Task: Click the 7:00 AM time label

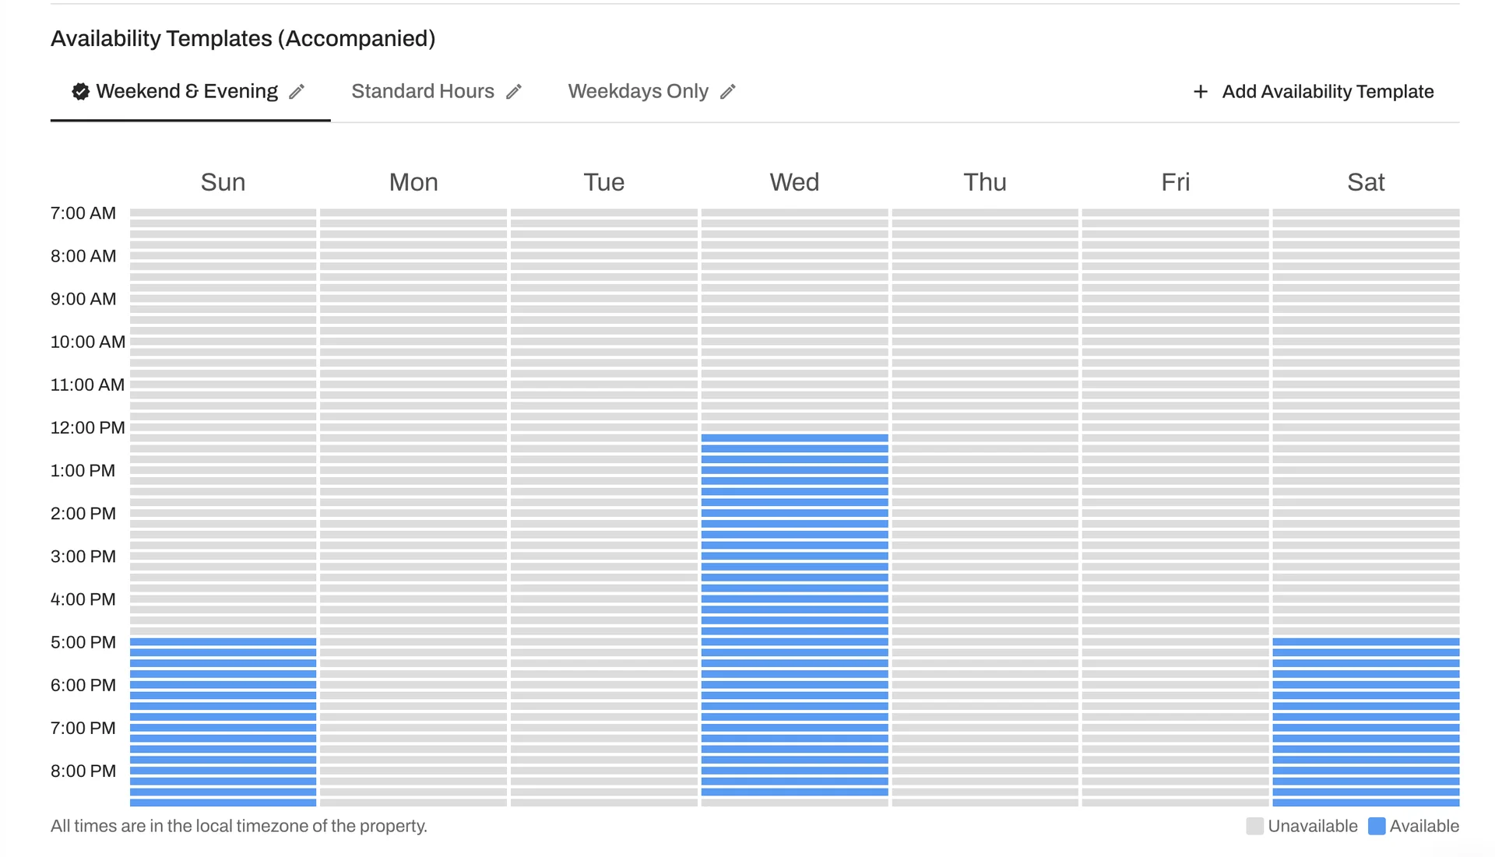Action: click(83, 212)
